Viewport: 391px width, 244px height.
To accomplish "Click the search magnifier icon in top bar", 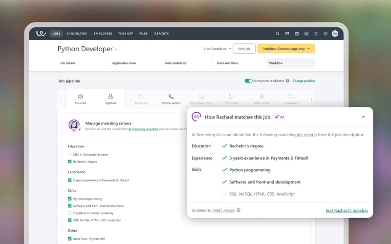I will [278, 34].
